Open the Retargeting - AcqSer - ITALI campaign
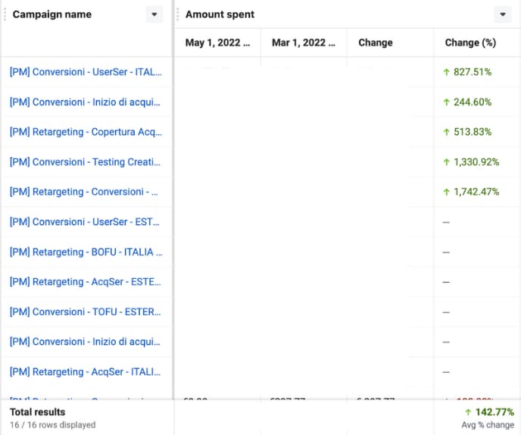 pyautogui.click(x=86, y=371)
